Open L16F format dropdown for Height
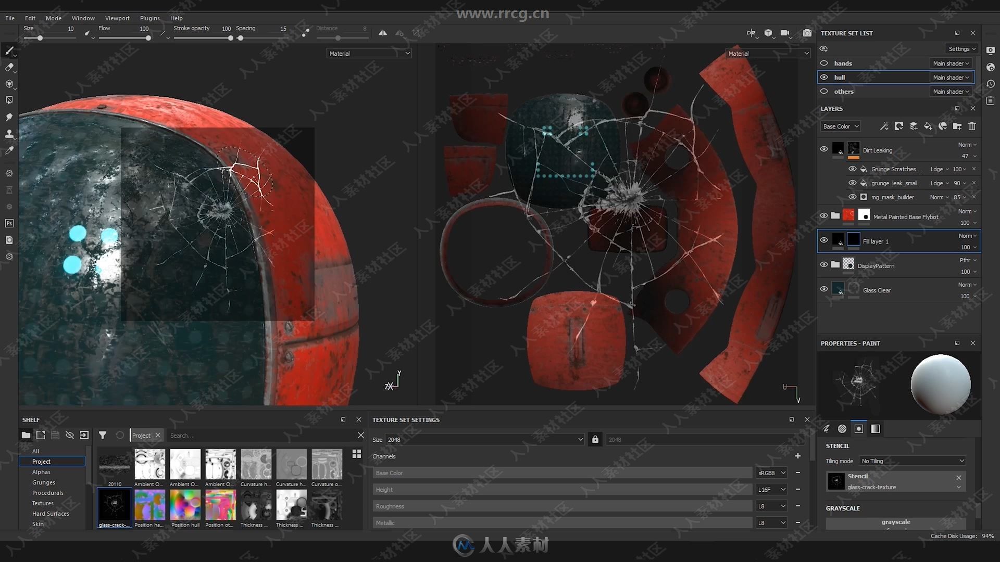Image resolution: width=1000 pixels, height=562 pixels. point(771,490)
